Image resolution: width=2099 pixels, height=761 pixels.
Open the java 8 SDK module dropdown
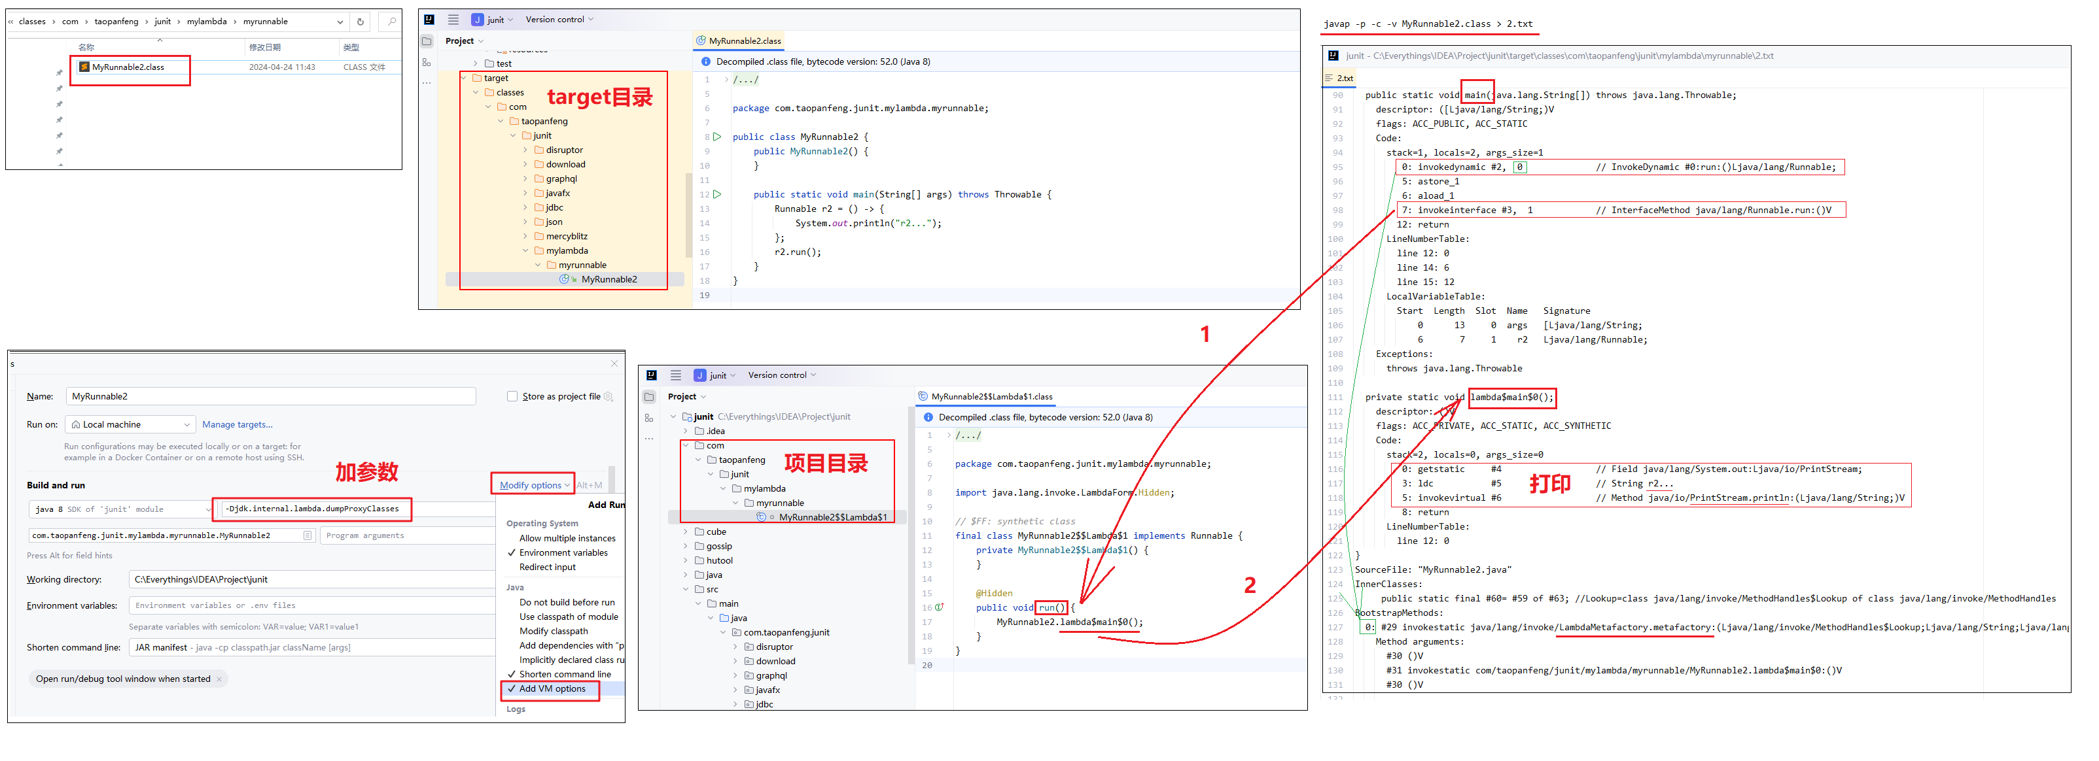(x=122, y=509)
